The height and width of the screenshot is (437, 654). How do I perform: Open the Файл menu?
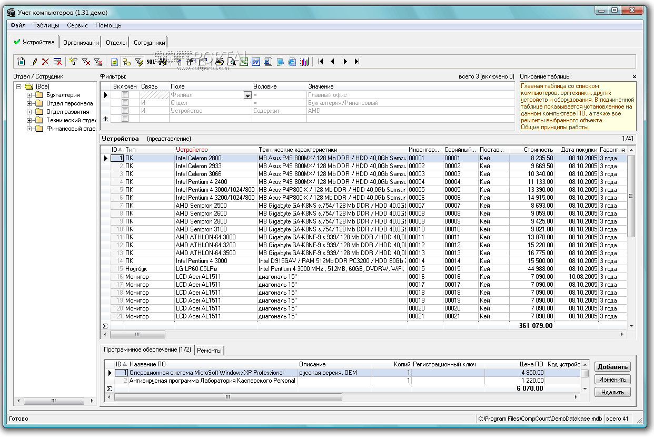pyautogui.click(x=17, y=25)
